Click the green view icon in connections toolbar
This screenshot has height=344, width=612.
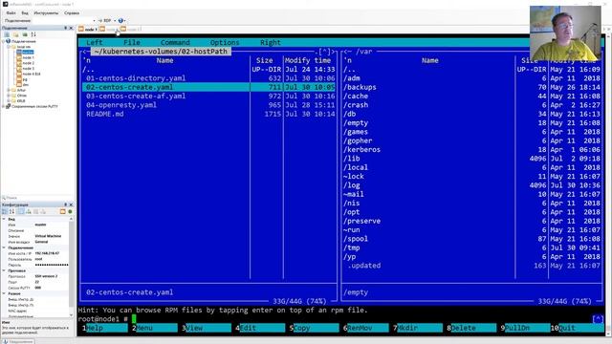[25, 34]
